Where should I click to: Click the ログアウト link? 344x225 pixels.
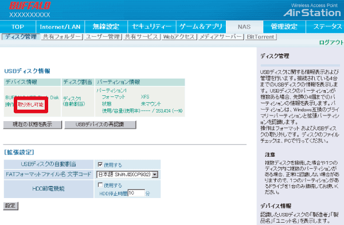tap(331, 42)
